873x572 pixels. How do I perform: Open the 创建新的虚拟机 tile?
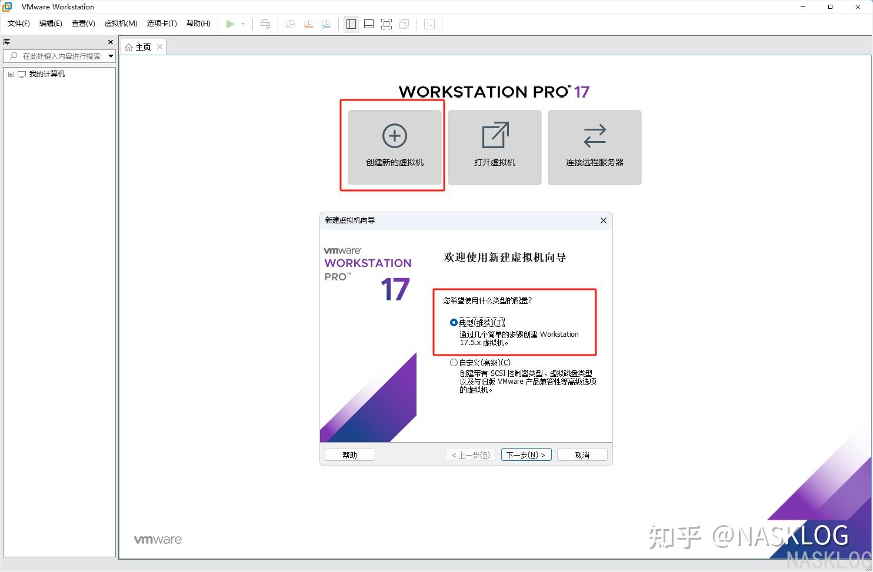pyautogui.click(x=394, y=146)
